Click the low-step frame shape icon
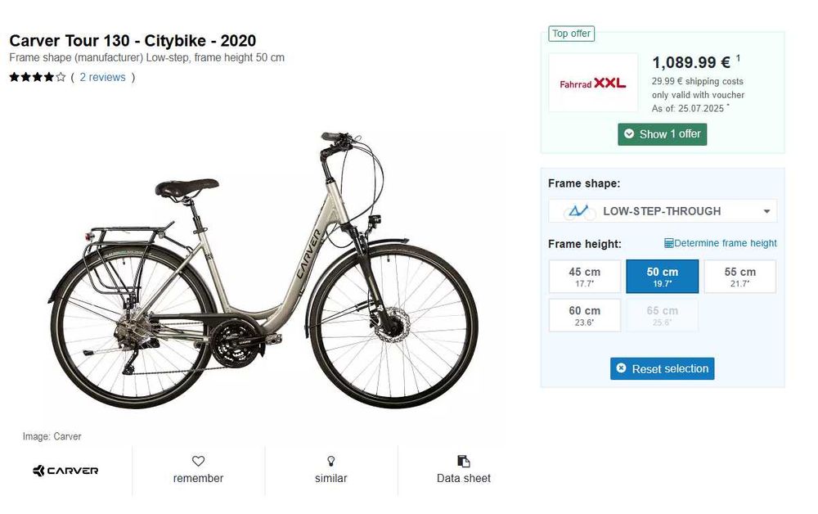The height and width of the screenshot is (514, 818). click(578, 211)
